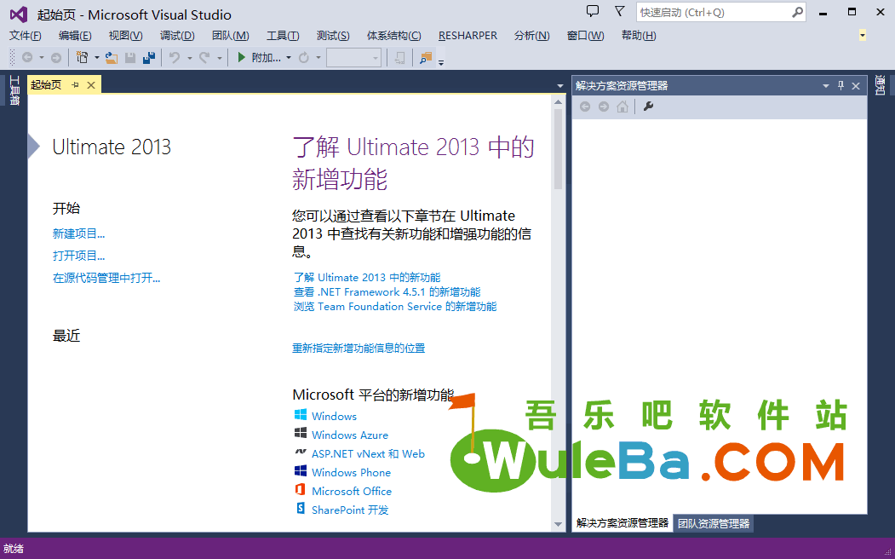Screen dimensions: 895x559
Task: Open the New Project dropdown arrow
Action: click(96, 58)
